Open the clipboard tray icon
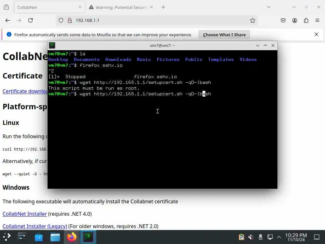Viewport: 325px width, 244px height. pyautogui.click(x=242, y=237)
